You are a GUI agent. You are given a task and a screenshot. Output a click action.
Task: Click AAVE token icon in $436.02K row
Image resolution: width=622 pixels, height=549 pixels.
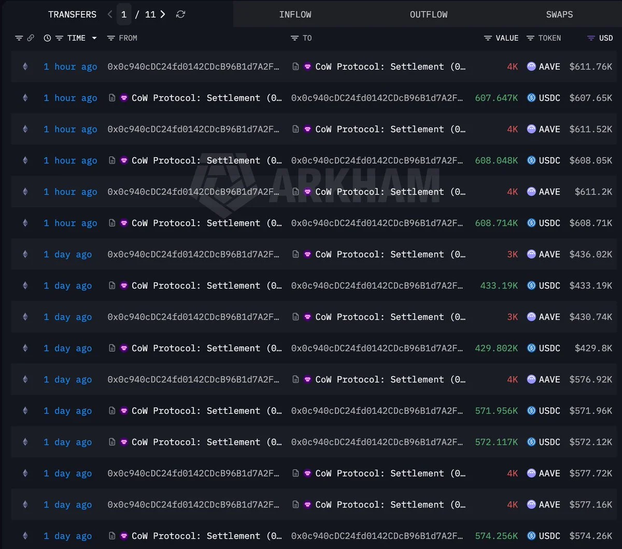(x=531, y=254)
